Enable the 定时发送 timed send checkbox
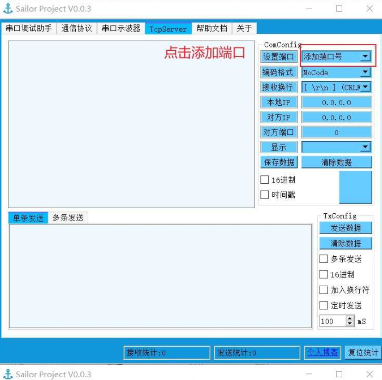The width and height of the screenshot is (382, 380). pos(323,305)
